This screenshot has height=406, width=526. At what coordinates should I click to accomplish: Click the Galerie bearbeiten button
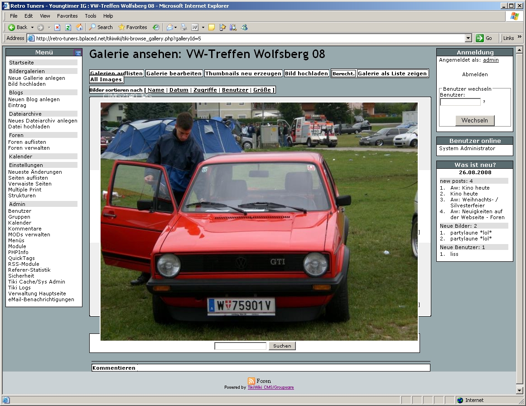coord(174,73)
